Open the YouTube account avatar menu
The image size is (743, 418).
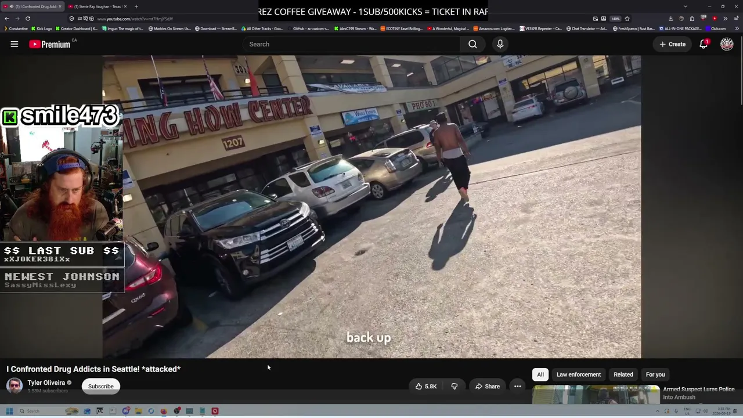click(x=727, y=44)
